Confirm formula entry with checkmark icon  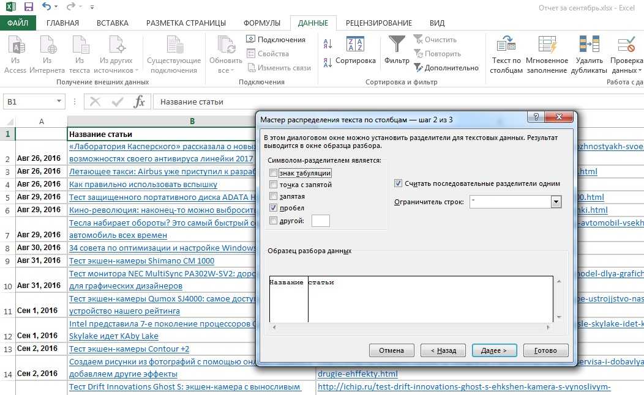(x=118, y=102)
